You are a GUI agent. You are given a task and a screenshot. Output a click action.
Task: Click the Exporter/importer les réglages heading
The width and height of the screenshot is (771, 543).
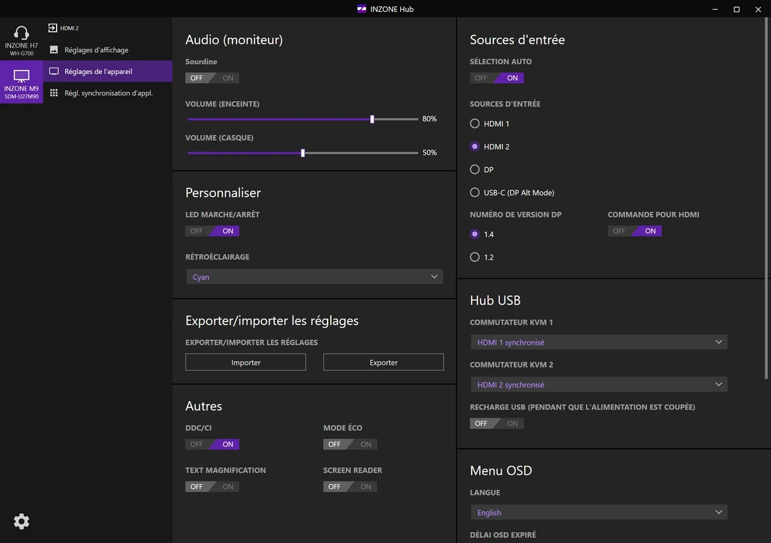(272, 321)
